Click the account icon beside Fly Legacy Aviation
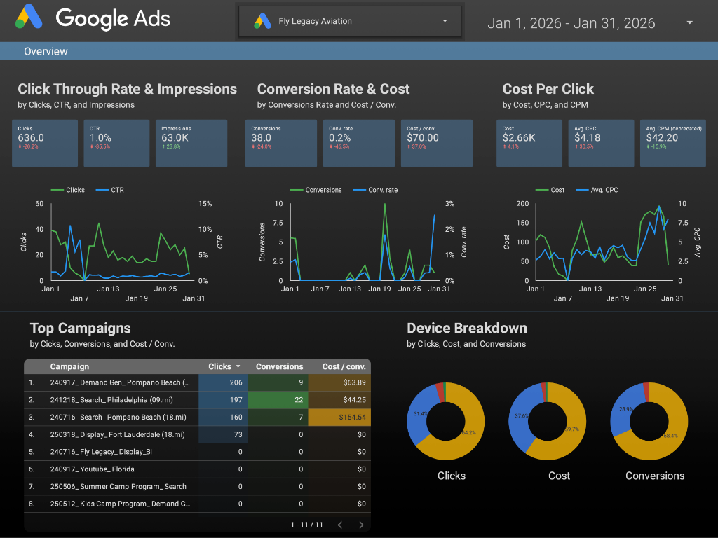The height and width of the screenshot is (538, 718). coord(263,21)
